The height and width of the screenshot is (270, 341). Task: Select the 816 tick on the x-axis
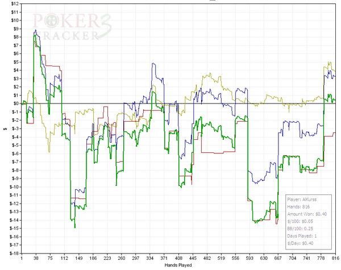[335, 257]
